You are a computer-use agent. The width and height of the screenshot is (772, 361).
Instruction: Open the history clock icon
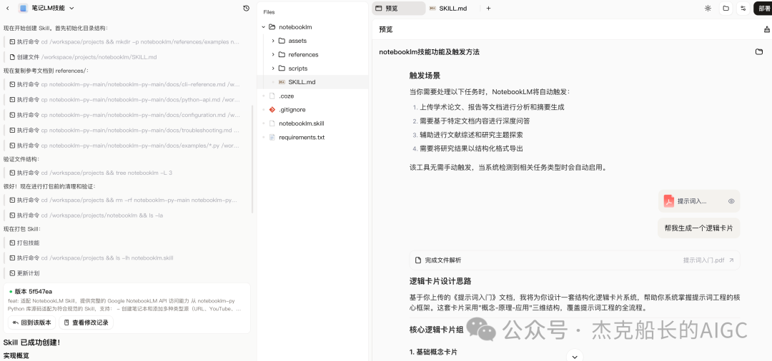click(246, 9)
